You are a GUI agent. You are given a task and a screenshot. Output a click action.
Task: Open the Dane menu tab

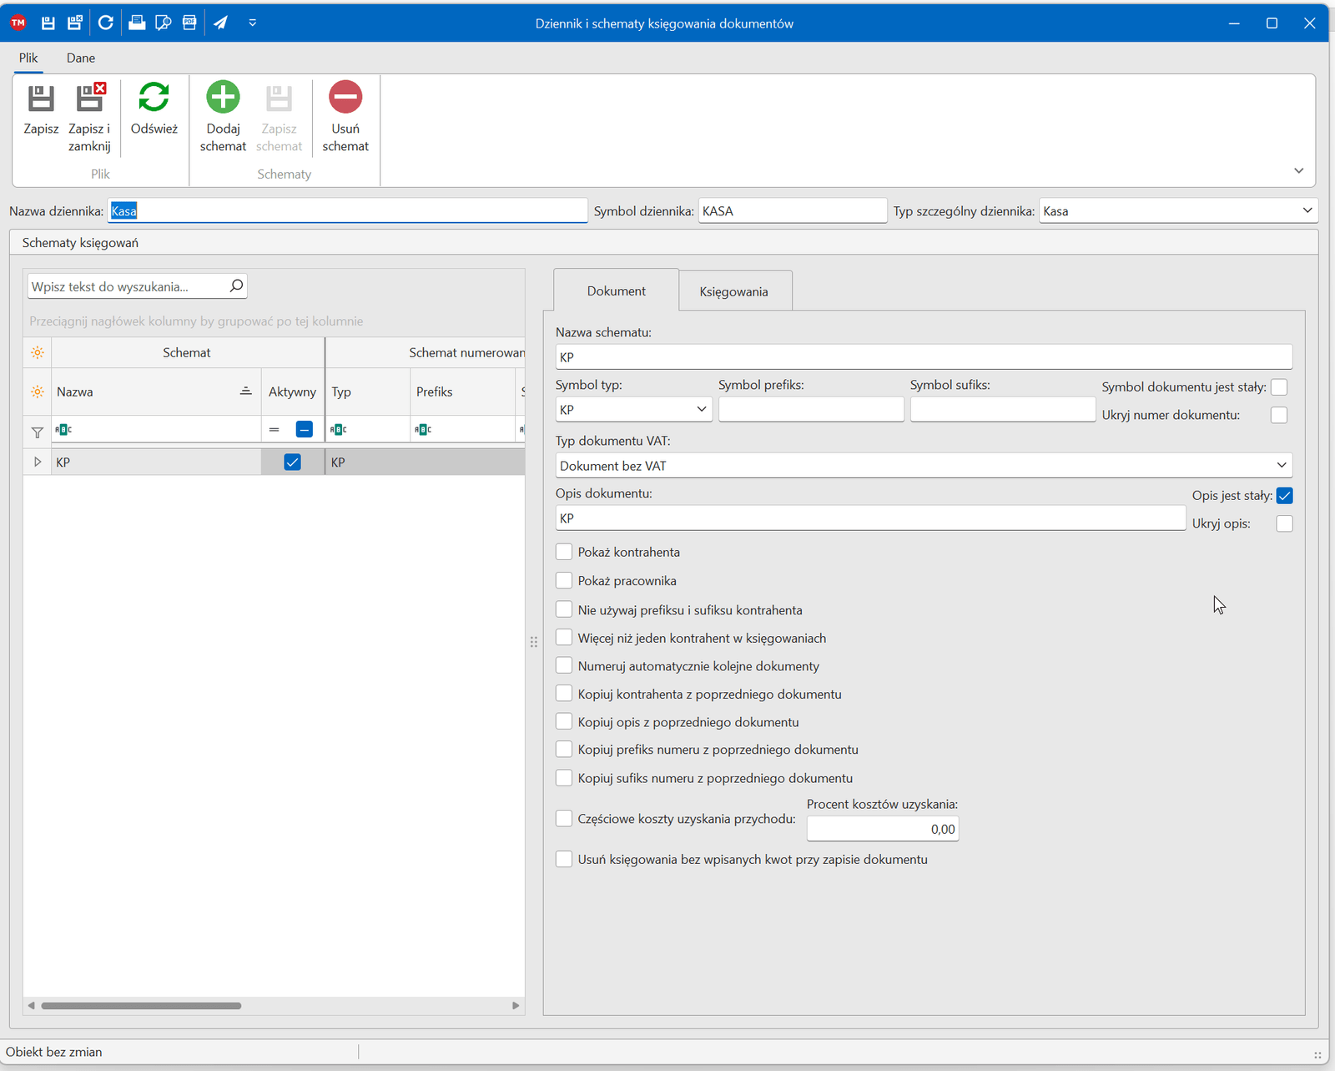[81, 58]
